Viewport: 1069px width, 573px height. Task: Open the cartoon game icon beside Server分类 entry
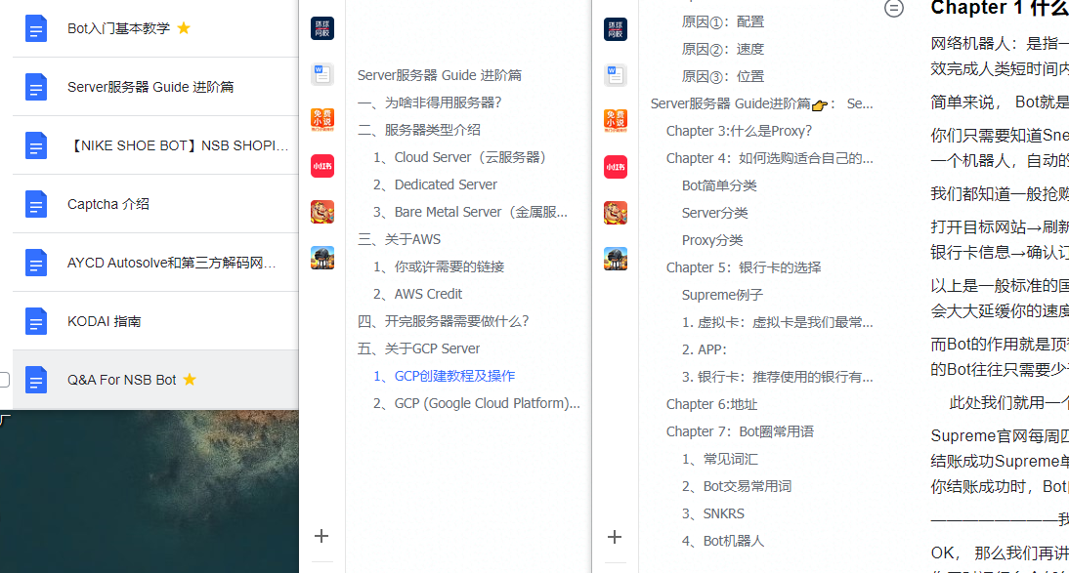coord(616,213)
